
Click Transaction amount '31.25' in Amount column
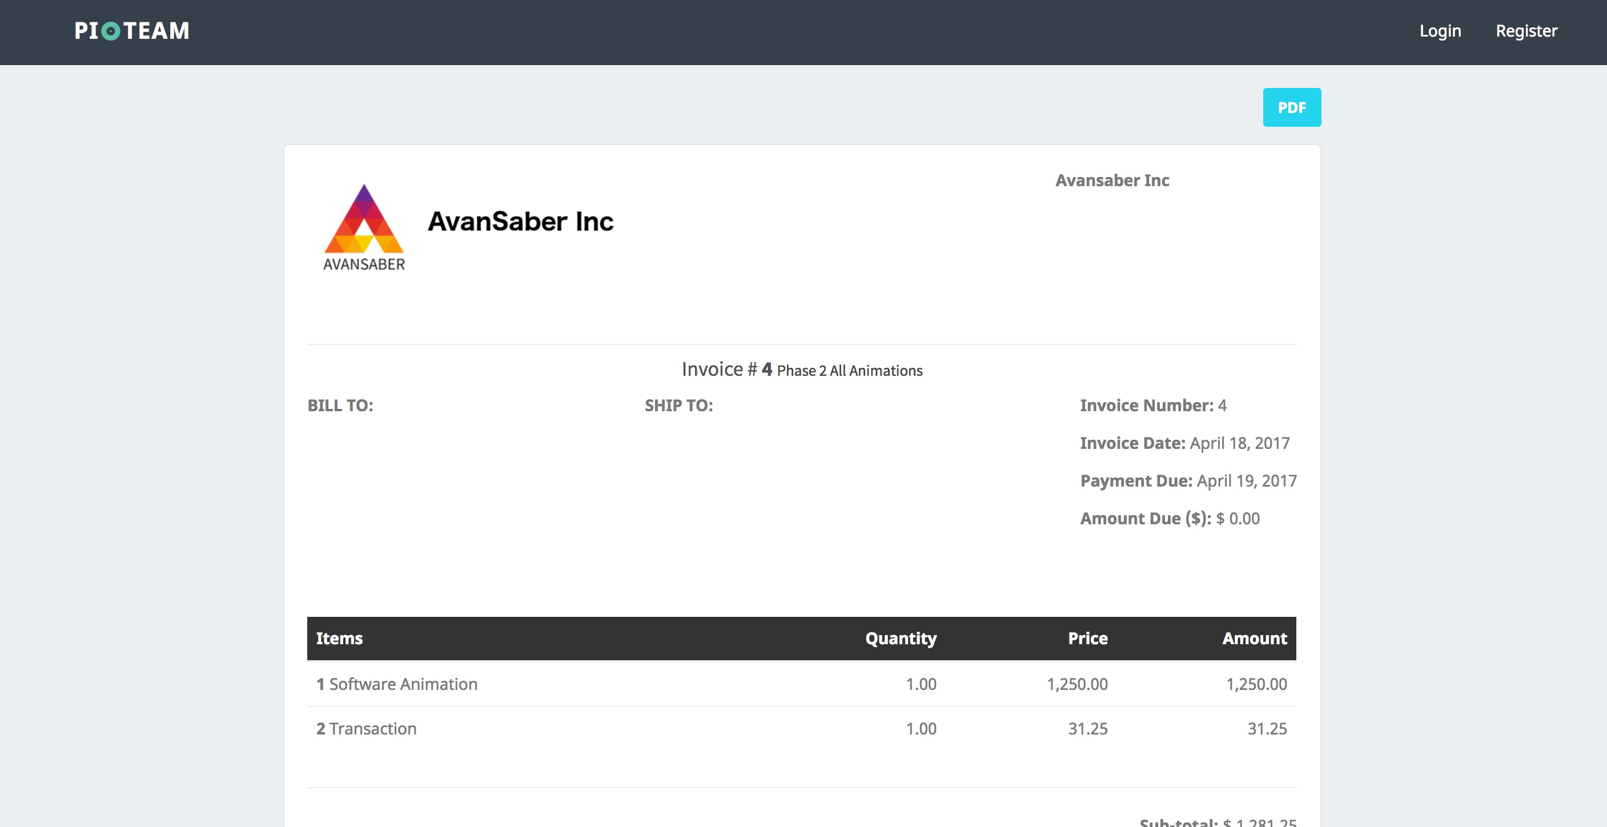tap(1267, 728)
